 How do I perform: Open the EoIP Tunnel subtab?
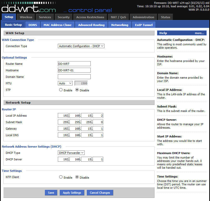(x=144, y=25)
